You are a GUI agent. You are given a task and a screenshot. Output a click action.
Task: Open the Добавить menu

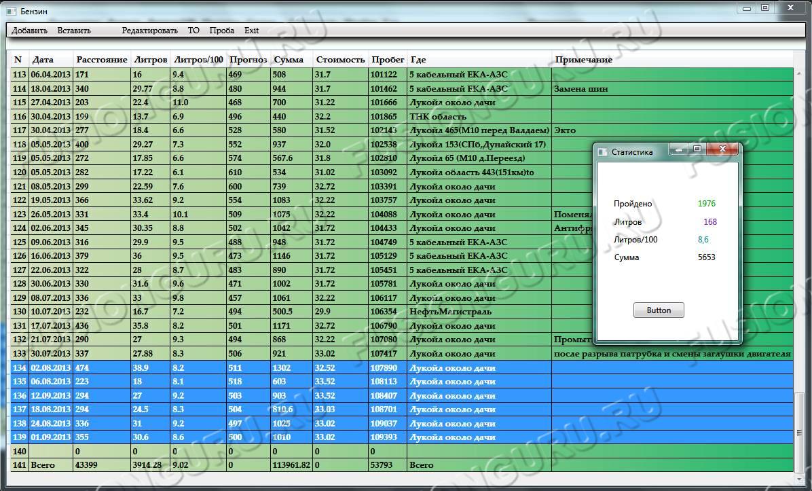click(29, 31)
